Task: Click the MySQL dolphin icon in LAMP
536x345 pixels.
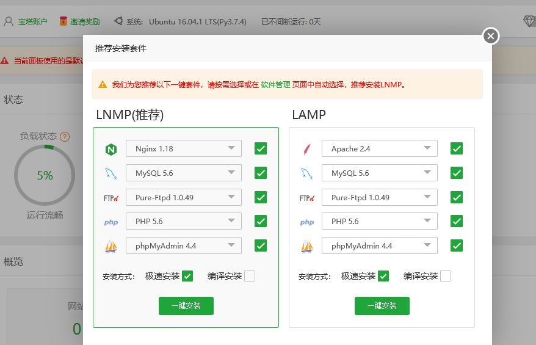Action: pos(306,173)
